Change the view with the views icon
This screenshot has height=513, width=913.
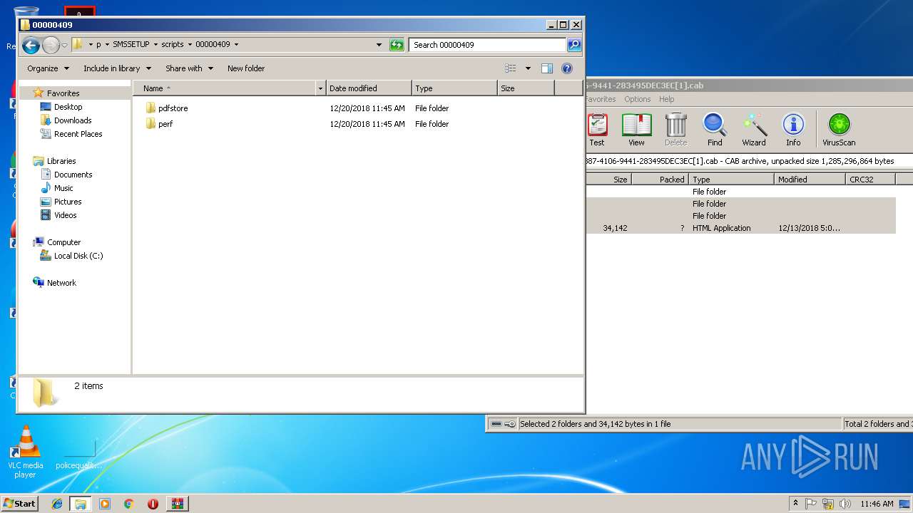pyautogui.click(x=511, y=68)
